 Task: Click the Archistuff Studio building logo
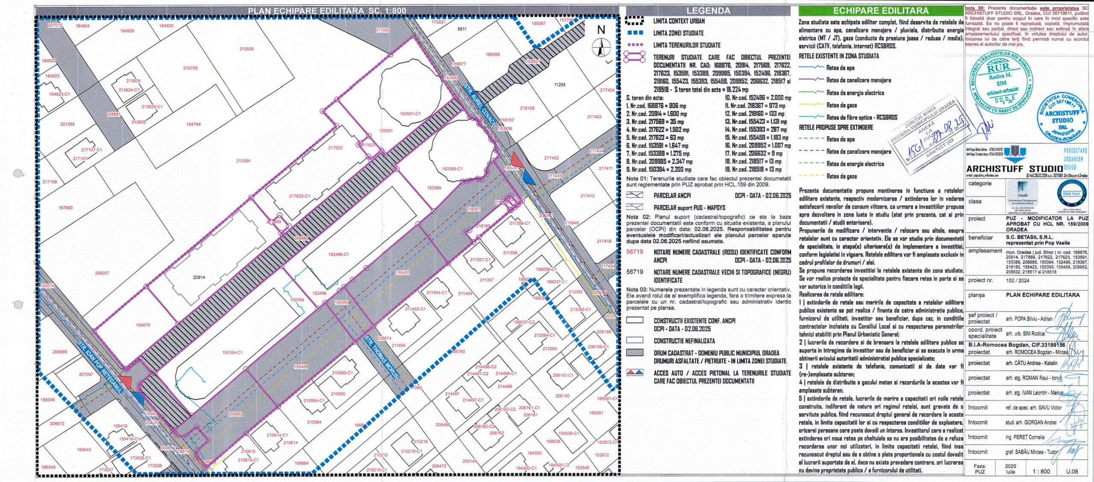coord(1014,153)
